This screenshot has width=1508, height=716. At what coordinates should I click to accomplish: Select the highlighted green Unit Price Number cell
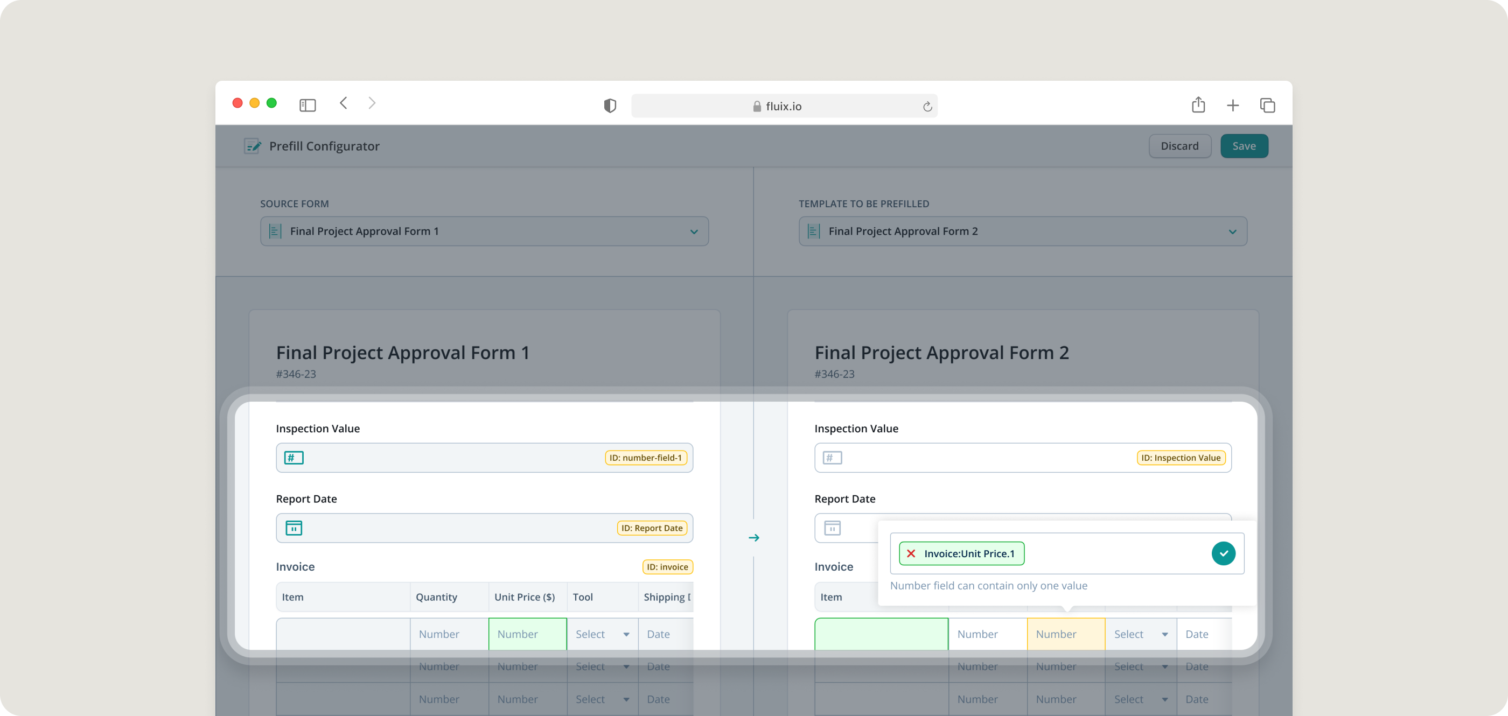(x=527, y=634)
